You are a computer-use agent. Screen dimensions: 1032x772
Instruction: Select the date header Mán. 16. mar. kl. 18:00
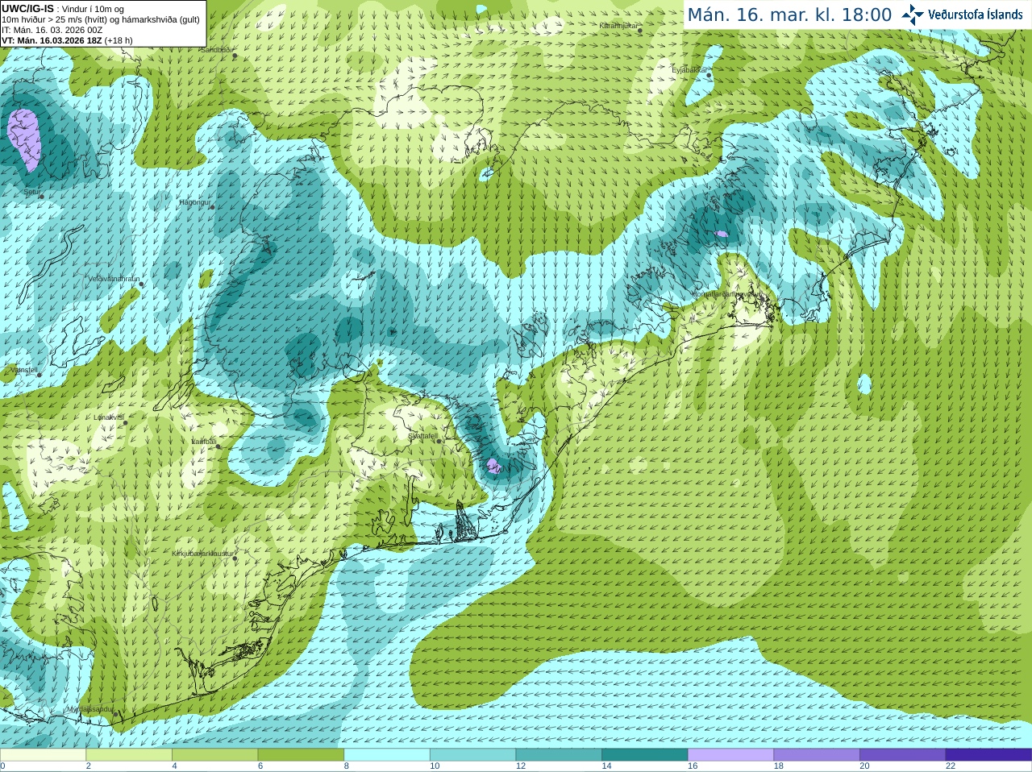(789, 15)
